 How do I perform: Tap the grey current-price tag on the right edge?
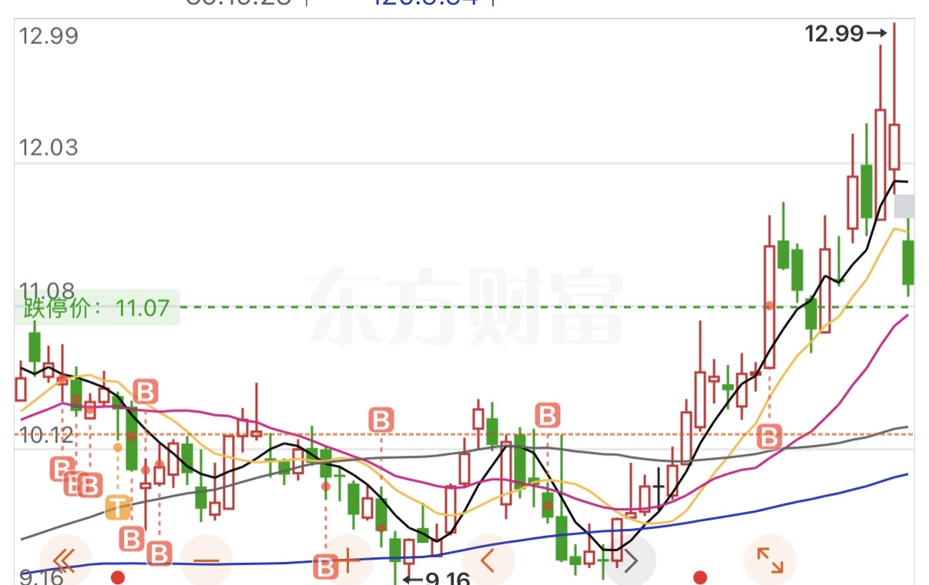point(904,206)
